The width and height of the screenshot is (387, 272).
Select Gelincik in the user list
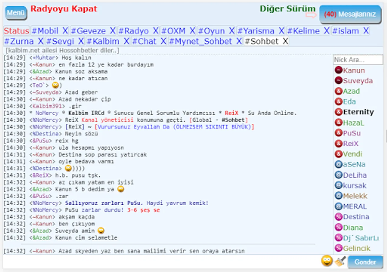(x=356, y=248)
